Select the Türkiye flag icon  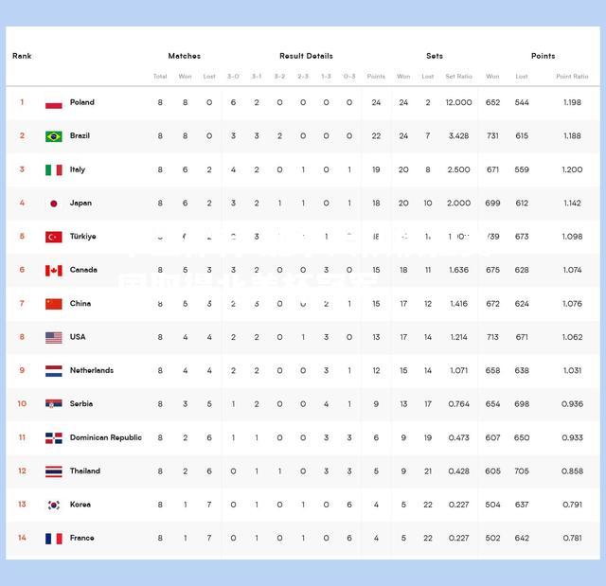[54, 237]
